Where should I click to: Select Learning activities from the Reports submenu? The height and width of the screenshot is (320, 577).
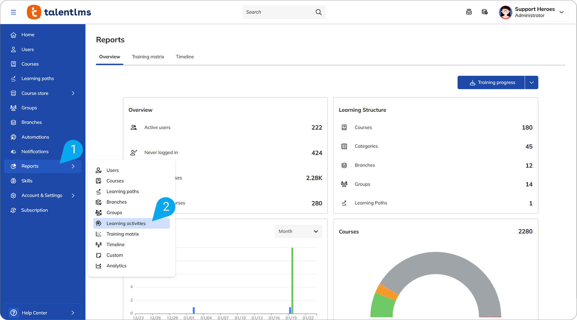pyautogui.click(x=126, y=223)
